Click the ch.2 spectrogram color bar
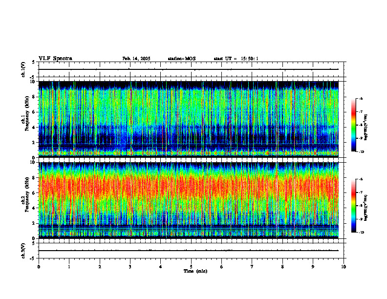Image resolution: width=387 pixels, height=299 pixels. 353,206
